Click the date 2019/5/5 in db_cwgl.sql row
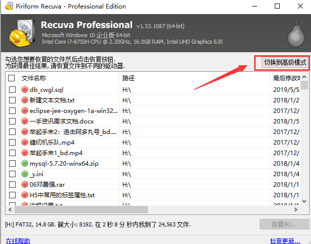This screenshot has height=244, width=311. pyautogui.click(x=286, y=90)
